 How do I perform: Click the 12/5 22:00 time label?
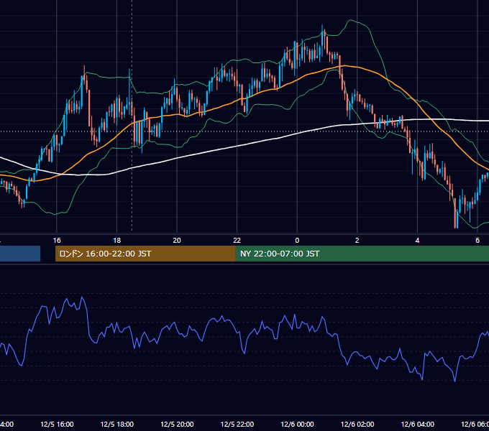[x=237, y=424]
